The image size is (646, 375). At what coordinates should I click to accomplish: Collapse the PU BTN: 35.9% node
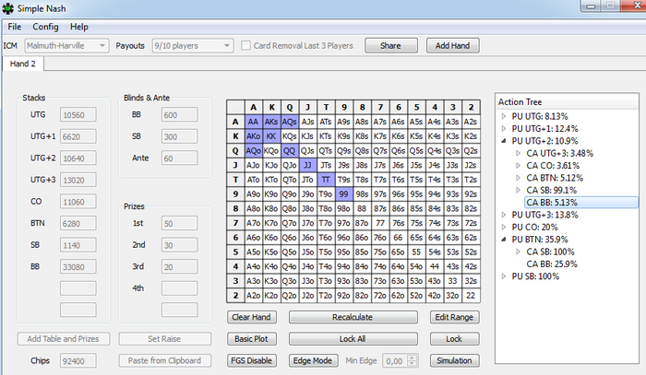tap(504, 240)
